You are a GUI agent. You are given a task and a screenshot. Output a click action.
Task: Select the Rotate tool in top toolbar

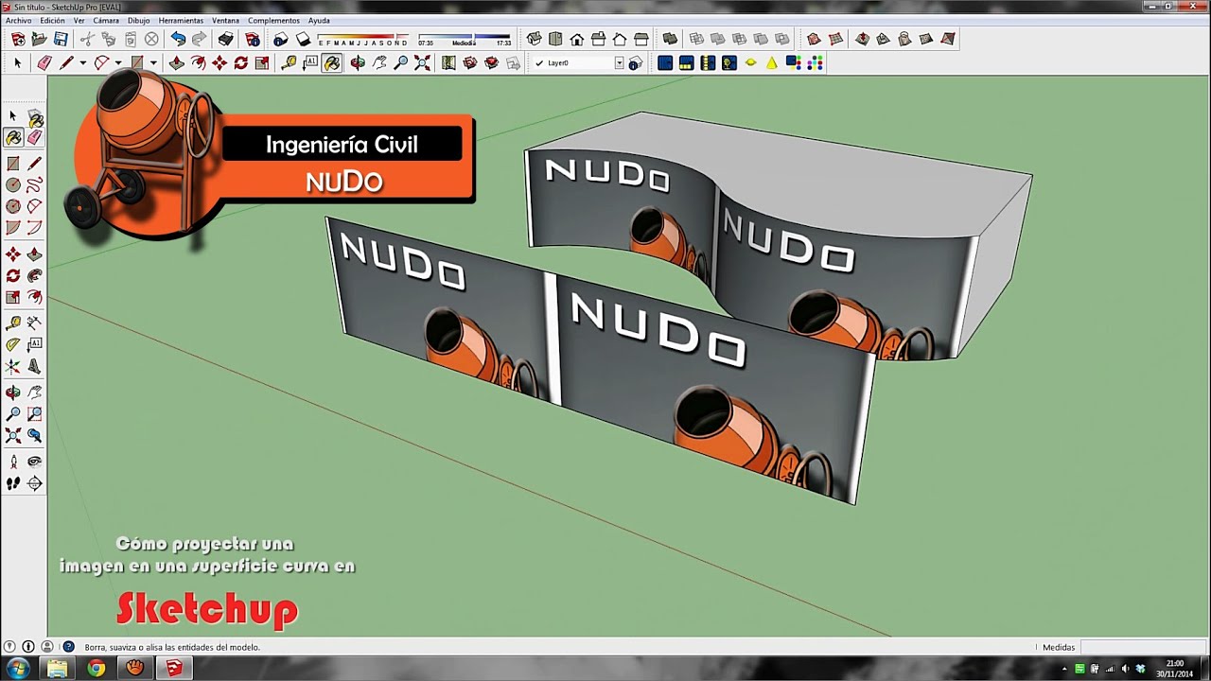241,63
